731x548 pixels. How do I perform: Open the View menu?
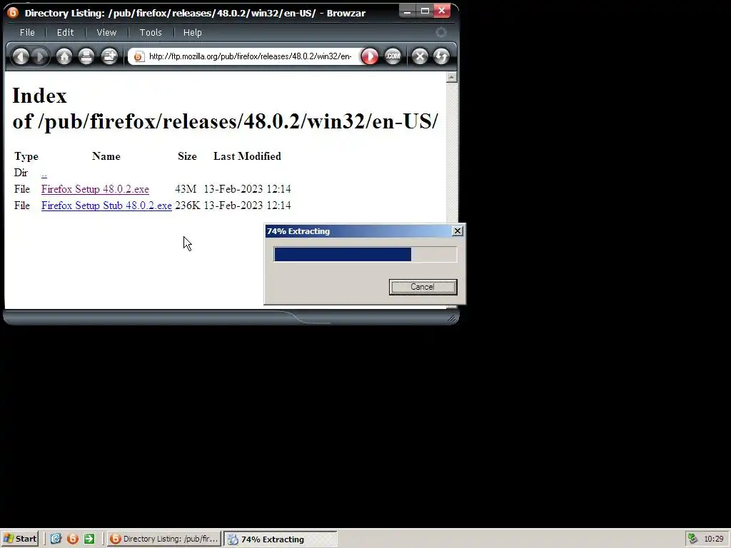(x=106, y=33)
